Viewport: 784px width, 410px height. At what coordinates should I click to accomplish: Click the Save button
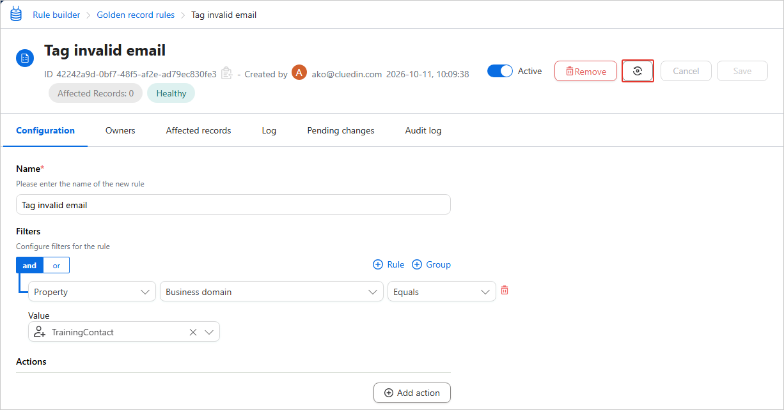pyautogui.click(x=742, y=71)
